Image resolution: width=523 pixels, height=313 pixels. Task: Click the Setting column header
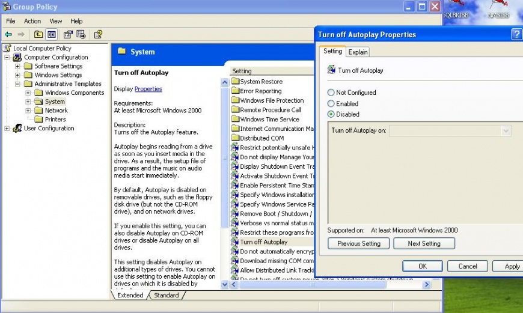(272, 71)
